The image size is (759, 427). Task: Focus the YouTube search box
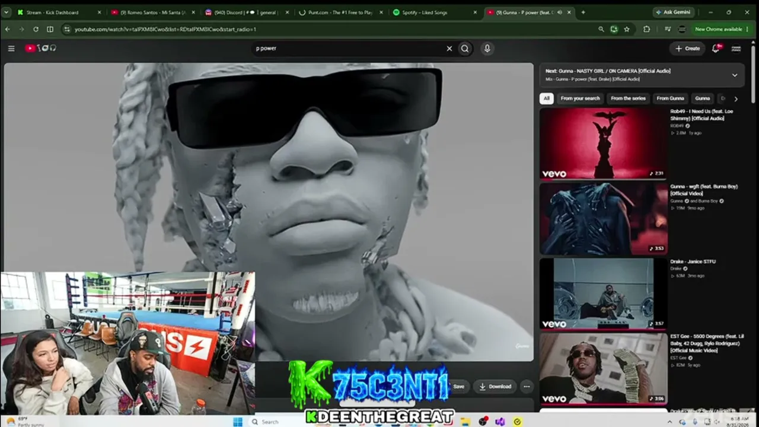click(350, 49)
